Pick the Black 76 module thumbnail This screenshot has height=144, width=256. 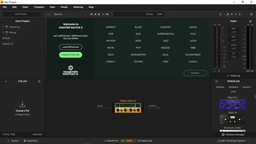tap(233, 119)
